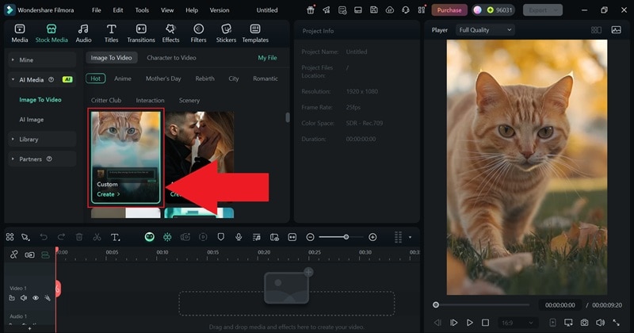
Task: Select the Critter Club category chip
Action: (x=106, y=101)
